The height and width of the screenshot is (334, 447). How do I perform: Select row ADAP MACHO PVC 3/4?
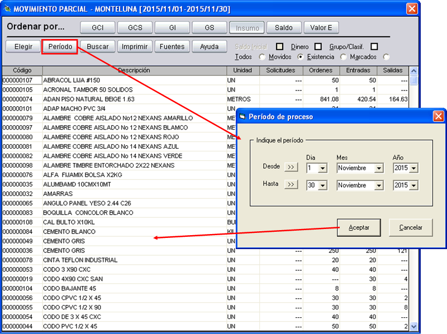pyautogui.click(x=120, y=108)
